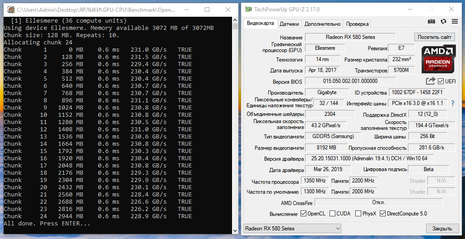Screen dimensions: 465x239
Task: Click the 'Ellesmere (36 compute units)' console line
Action: click(69, 21)
